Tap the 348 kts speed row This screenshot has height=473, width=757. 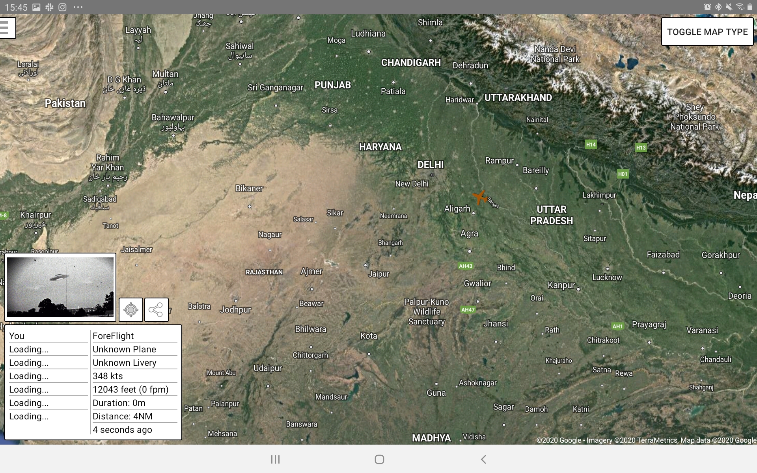click(134, 376)
